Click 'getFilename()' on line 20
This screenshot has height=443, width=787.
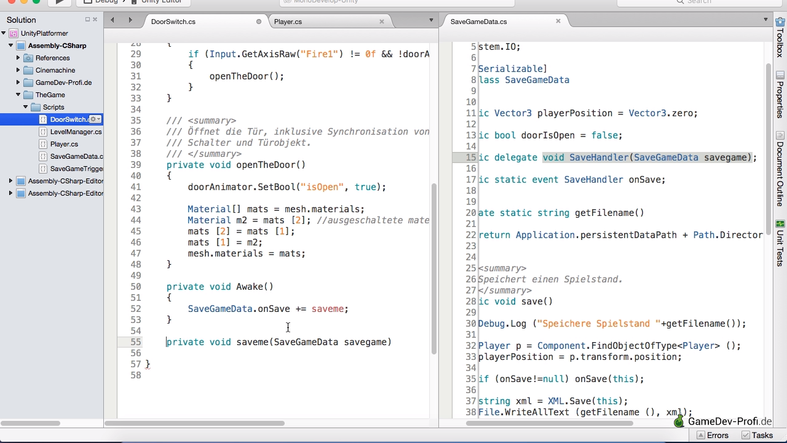click(609, 213)
